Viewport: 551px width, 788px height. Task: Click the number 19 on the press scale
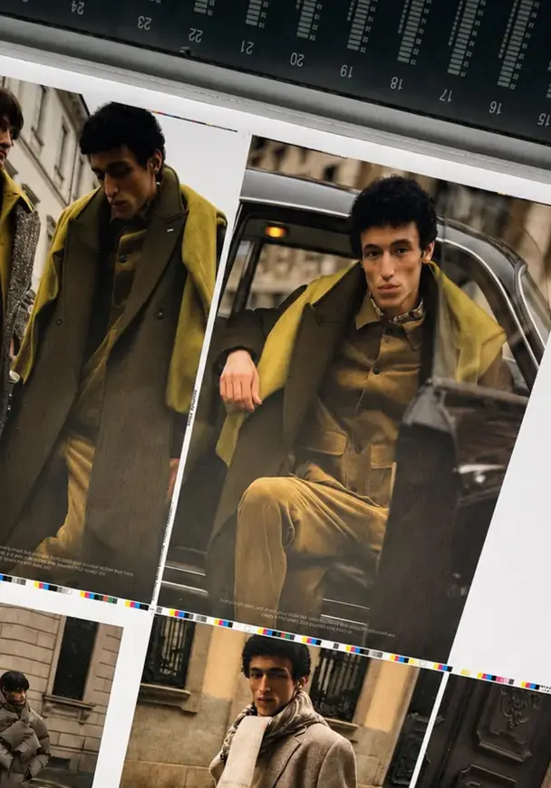[x=346, y=72]
